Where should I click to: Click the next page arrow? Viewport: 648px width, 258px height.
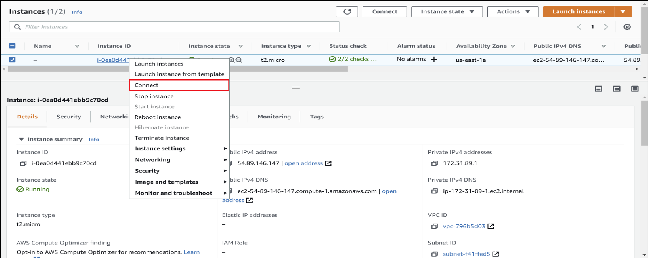click(606, 27)
